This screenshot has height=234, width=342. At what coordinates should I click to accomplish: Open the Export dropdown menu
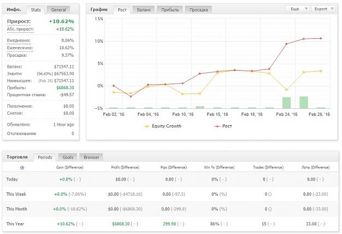tap(324, 9)
